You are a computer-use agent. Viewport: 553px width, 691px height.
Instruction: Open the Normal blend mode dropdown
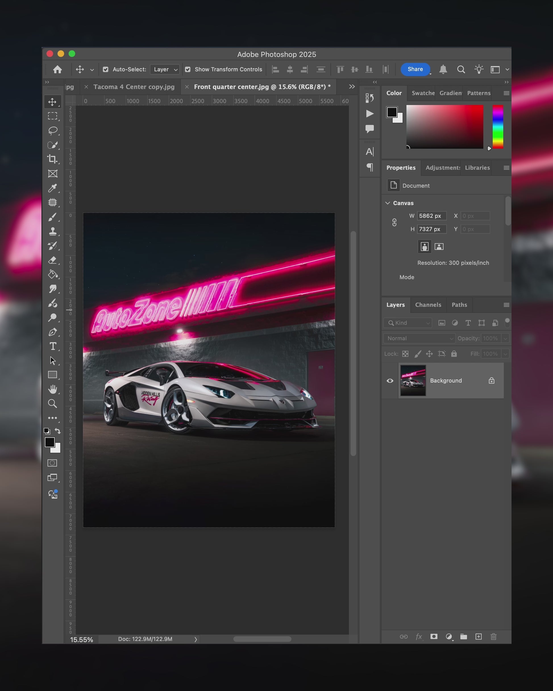pyautogui.click(x=419, y=339)
